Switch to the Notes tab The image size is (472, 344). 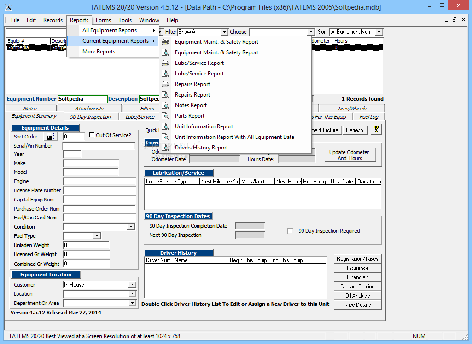(x=30, y=109)
